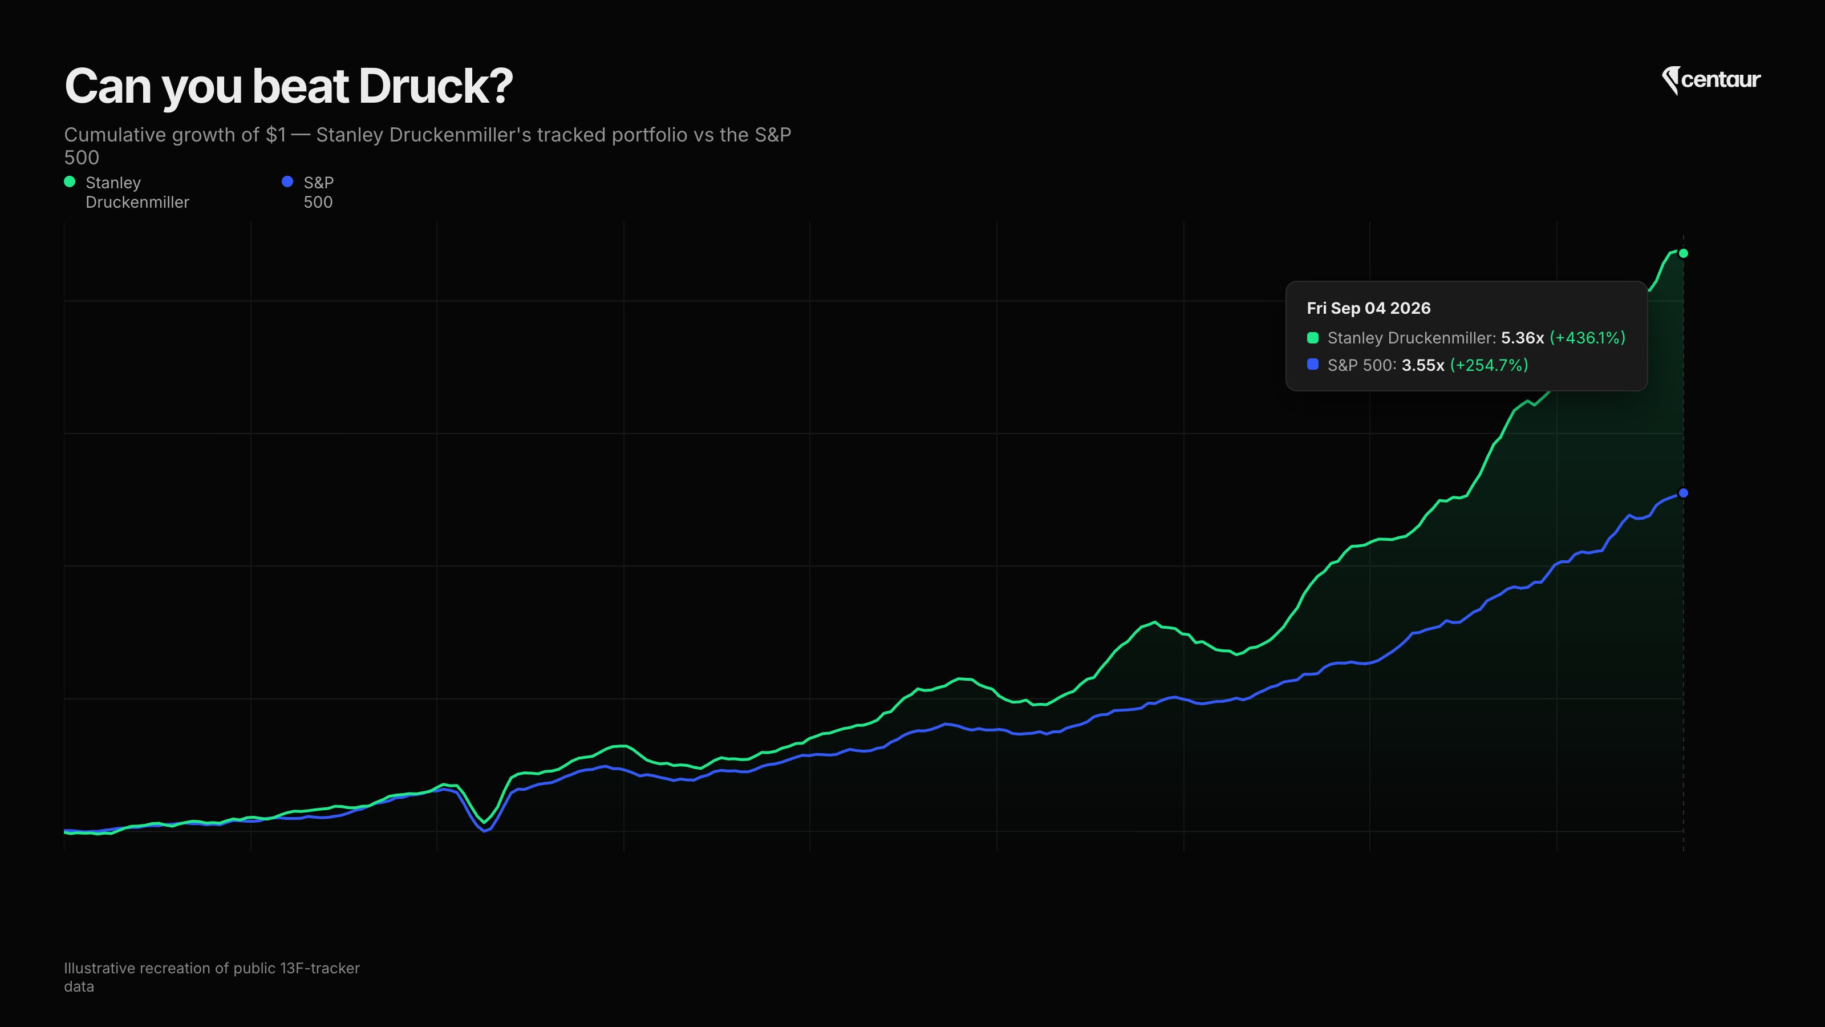This screenshot has height=1027, width=1825.
Task: Click the '(+436.1%)' gain in tooltip
Action: [1588, 338]
